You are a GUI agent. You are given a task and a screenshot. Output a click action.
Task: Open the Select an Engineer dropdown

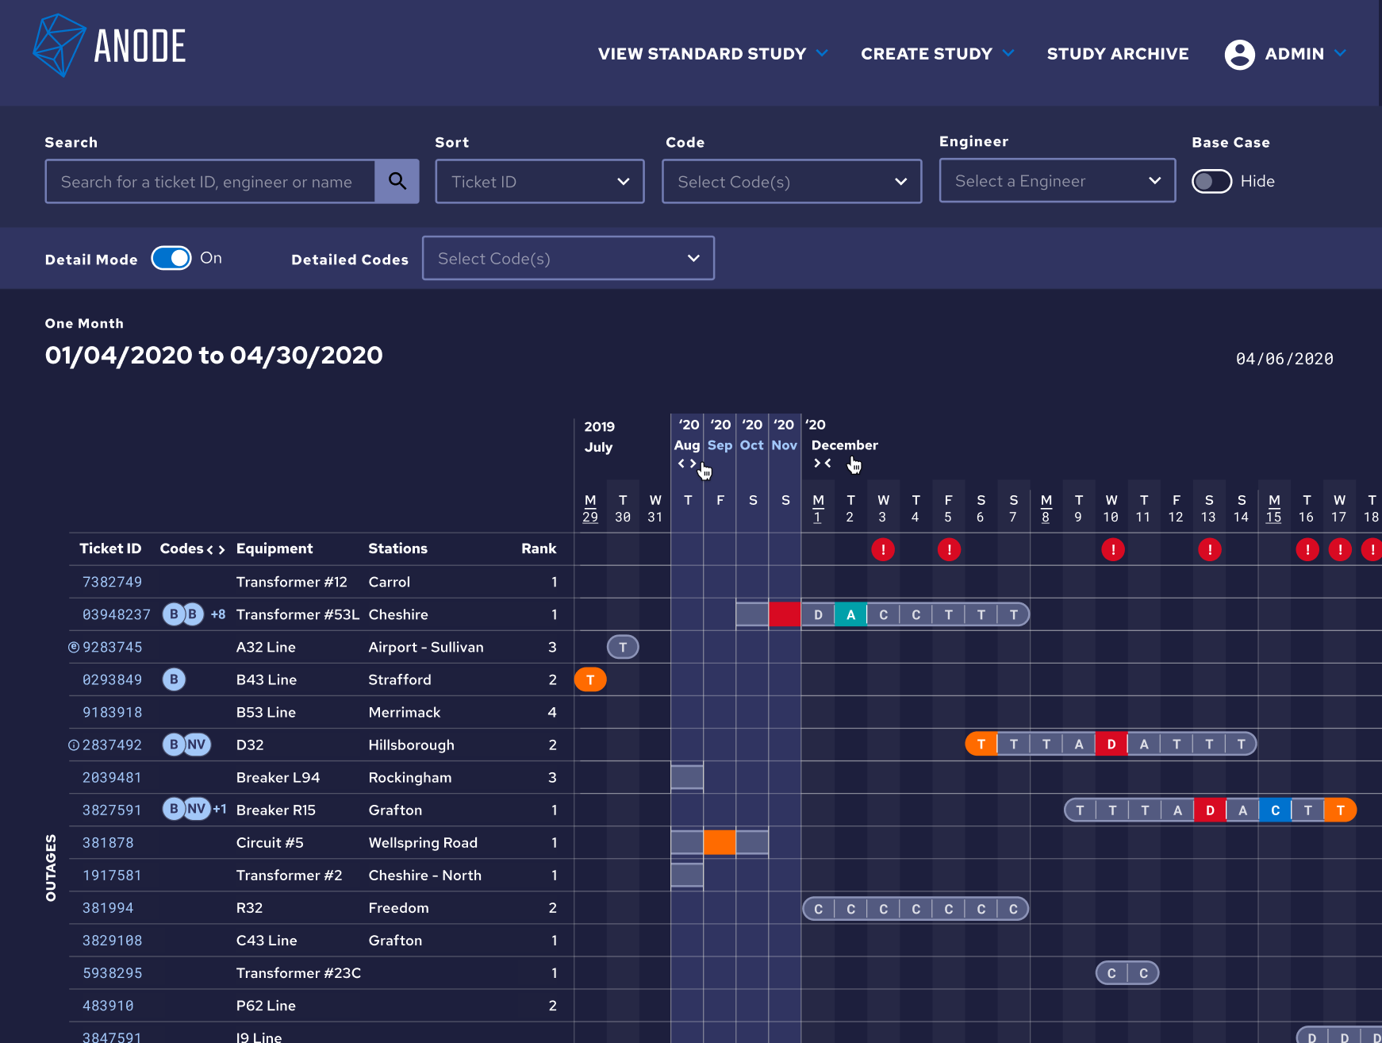coord(1058,181)
